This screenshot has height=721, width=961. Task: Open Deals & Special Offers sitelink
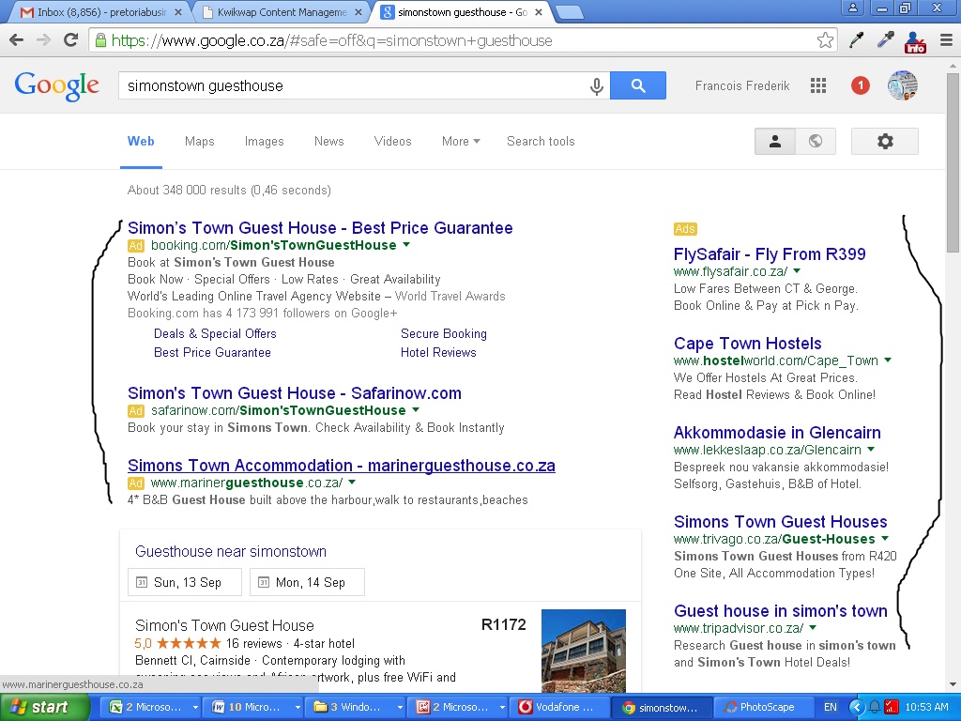tap(215, 333)
